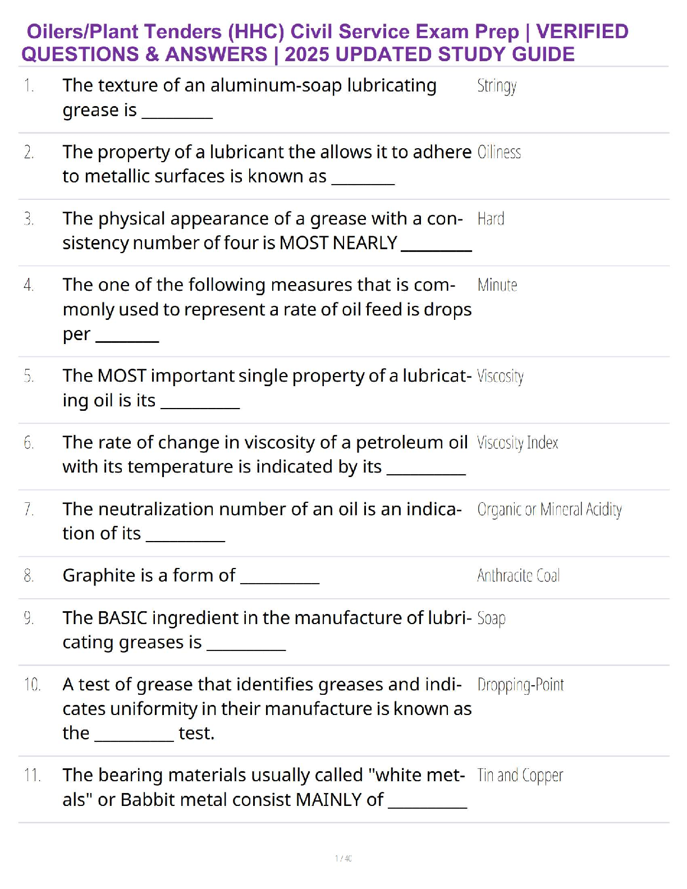
Task: Click the page number at the bottom
Action: [343, 858]
